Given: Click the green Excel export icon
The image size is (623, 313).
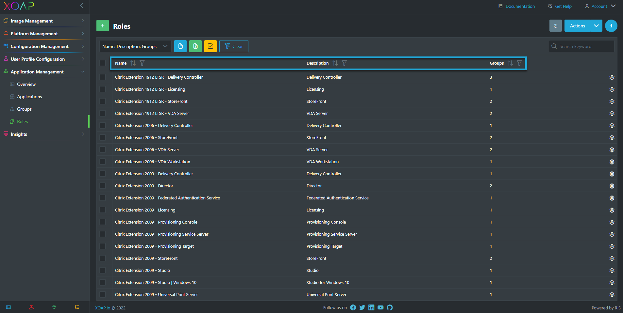Looking at the screenshot, I should click(x=195, y=46).
